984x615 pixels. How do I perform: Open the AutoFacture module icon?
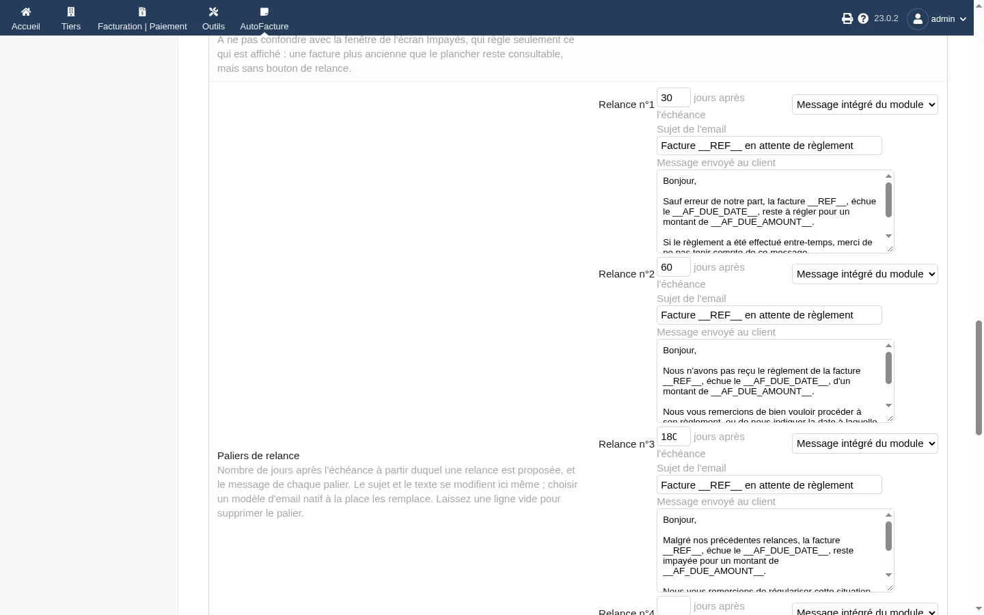click(264, 12)
